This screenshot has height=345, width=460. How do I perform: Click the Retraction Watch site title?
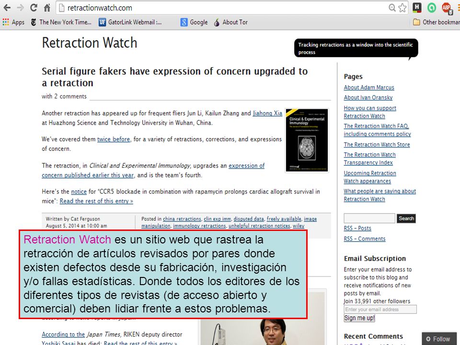click(90, 43)
